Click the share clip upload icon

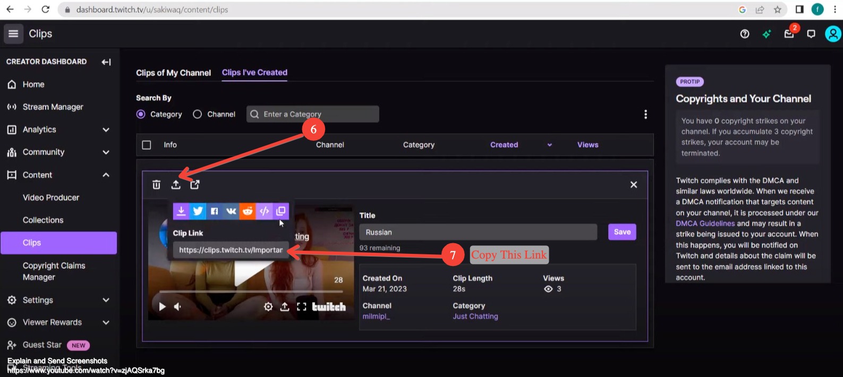click(176, 184)
